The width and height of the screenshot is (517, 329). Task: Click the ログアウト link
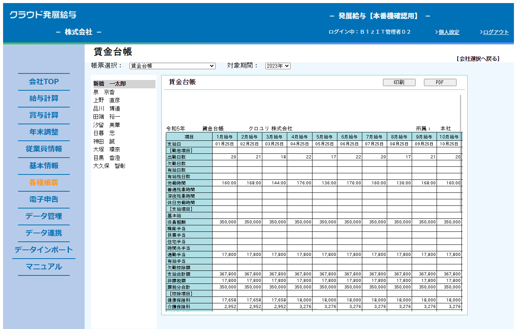click(x=496, y=32)
